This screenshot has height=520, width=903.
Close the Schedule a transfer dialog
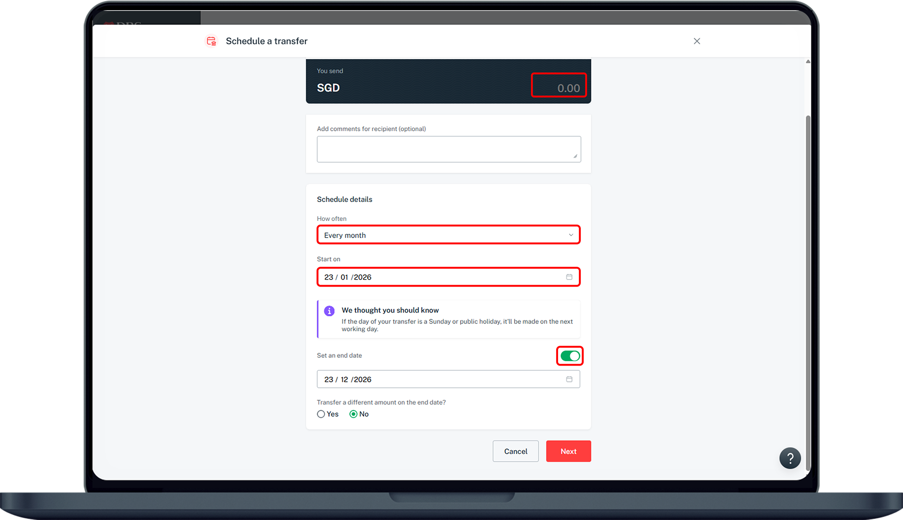click(x=697, y=41)
